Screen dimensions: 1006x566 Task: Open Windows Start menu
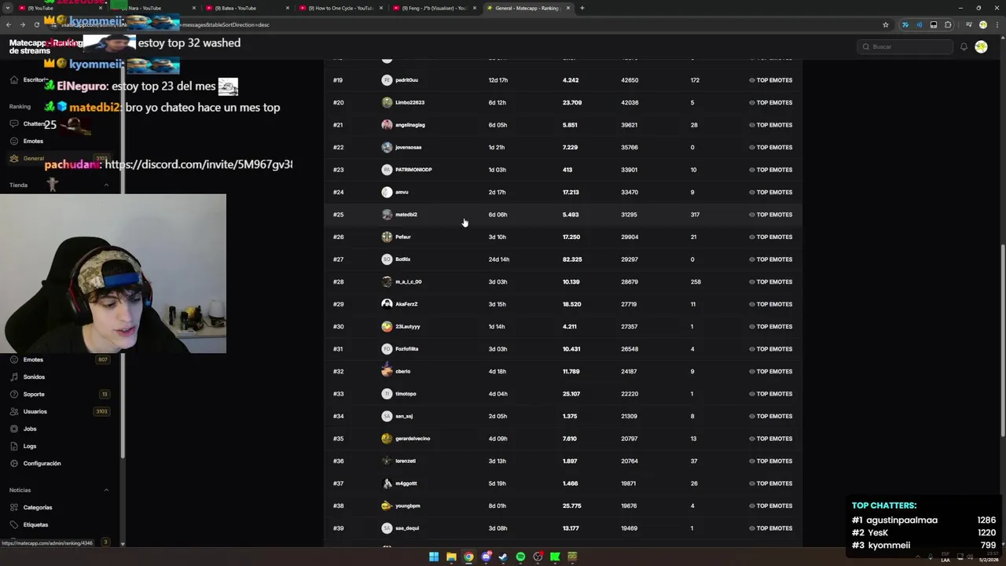click(434, 557)
